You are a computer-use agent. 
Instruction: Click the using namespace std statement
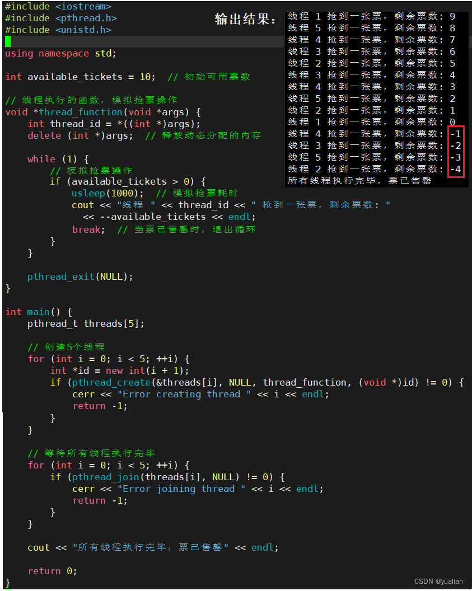pyautogui.click(x=60, y=53)
